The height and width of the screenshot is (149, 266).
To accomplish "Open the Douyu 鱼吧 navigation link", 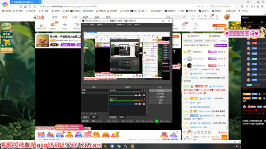I will coord(108,17).
